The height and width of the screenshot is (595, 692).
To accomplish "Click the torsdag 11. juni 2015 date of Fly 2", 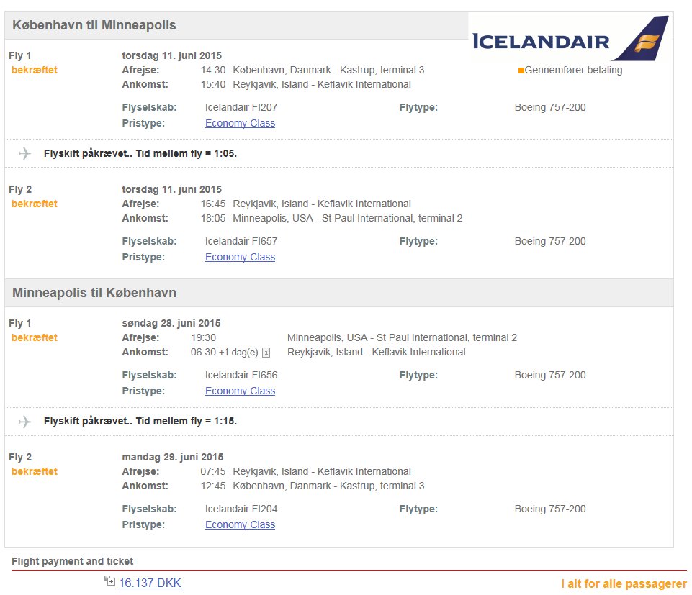I will point(171,190).
